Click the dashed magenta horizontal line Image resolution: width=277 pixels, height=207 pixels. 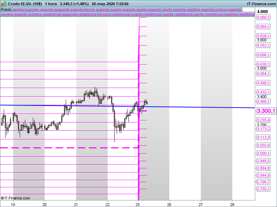tap(69, 148)
